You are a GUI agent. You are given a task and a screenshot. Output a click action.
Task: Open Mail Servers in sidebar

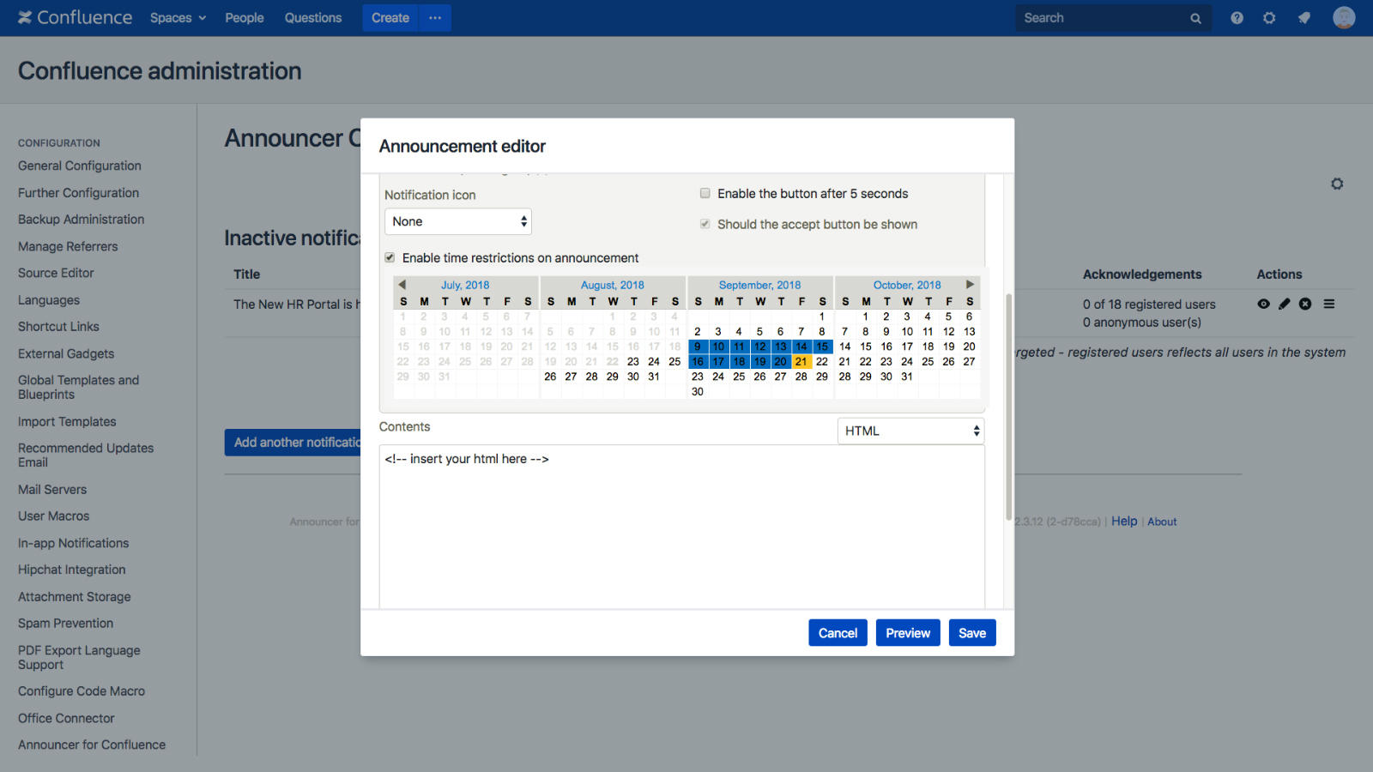pos(52,489)
